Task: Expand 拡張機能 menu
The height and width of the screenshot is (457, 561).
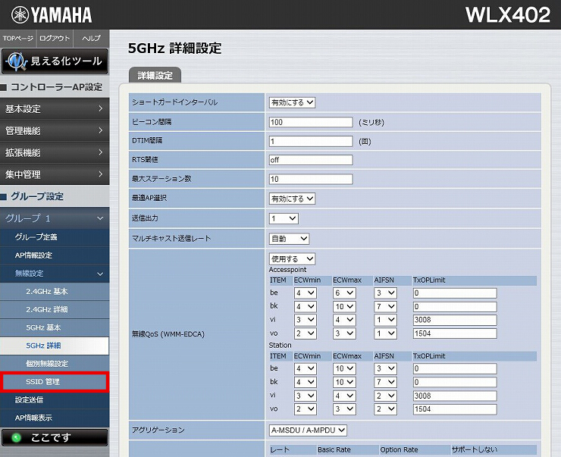Action: [x=55, y=152]
